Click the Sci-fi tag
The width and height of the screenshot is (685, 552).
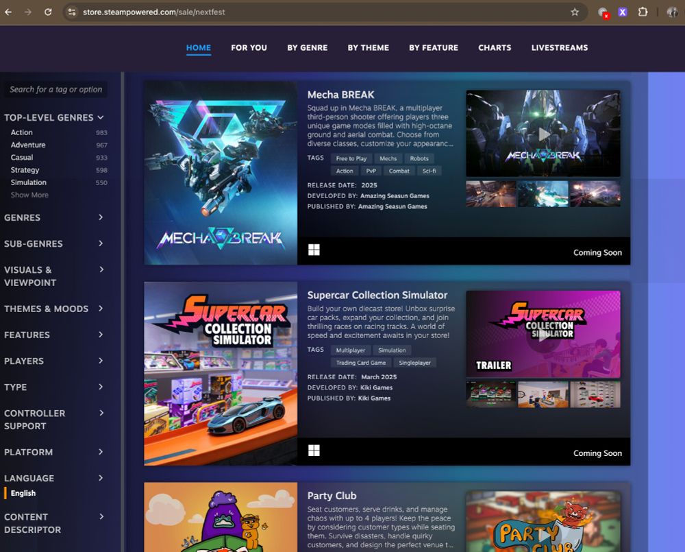(x=429, y=171)
